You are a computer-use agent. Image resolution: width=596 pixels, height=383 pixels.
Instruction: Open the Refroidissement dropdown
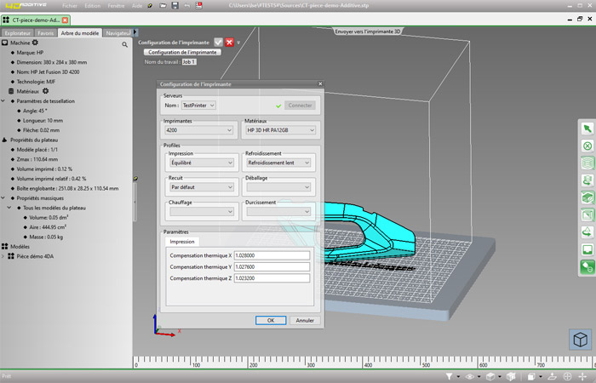(x=278, y=163)
